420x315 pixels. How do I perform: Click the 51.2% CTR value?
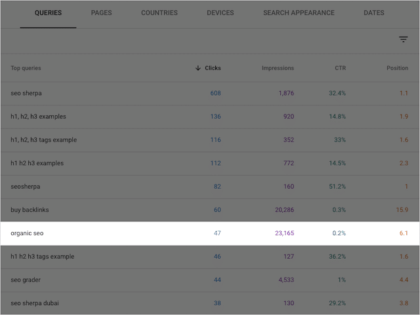coord(337,187)
